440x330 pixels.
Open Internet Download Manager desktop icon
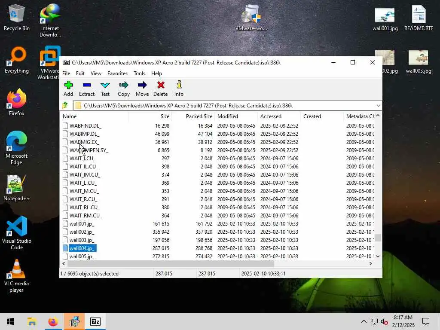[x=50, y=21]
